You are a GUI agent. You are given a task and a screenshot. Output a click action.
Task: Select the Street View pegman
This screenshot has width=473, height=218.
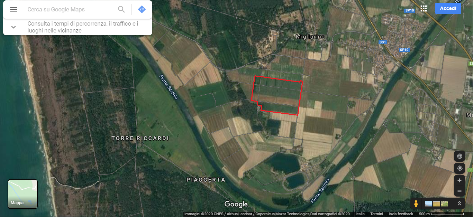pyautogui.click(x=416, y=203)
